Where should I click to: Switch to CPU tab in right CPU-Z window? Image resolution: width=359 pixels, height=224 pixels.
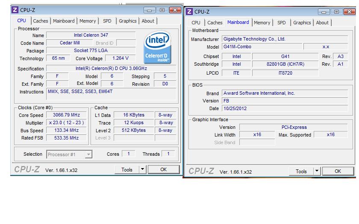tap(196, 23)
